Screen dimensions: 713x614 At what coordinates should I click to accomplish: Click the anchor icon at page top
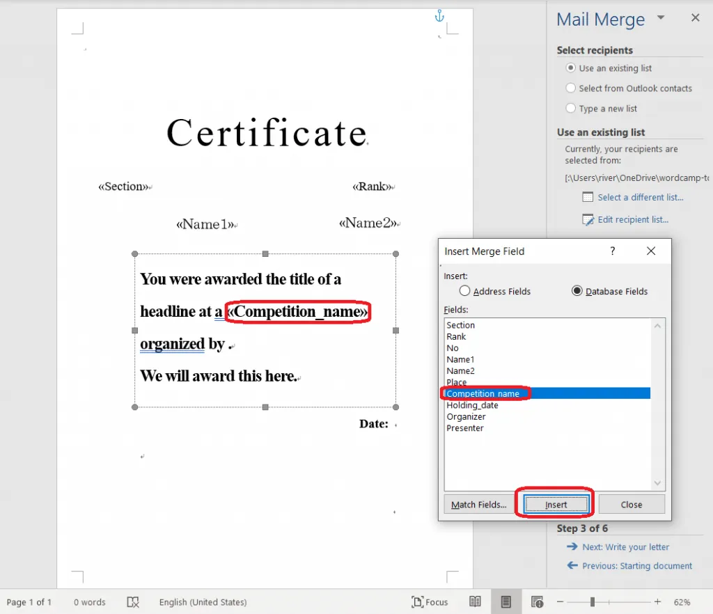pyautogui.click(x=439, y=15)
